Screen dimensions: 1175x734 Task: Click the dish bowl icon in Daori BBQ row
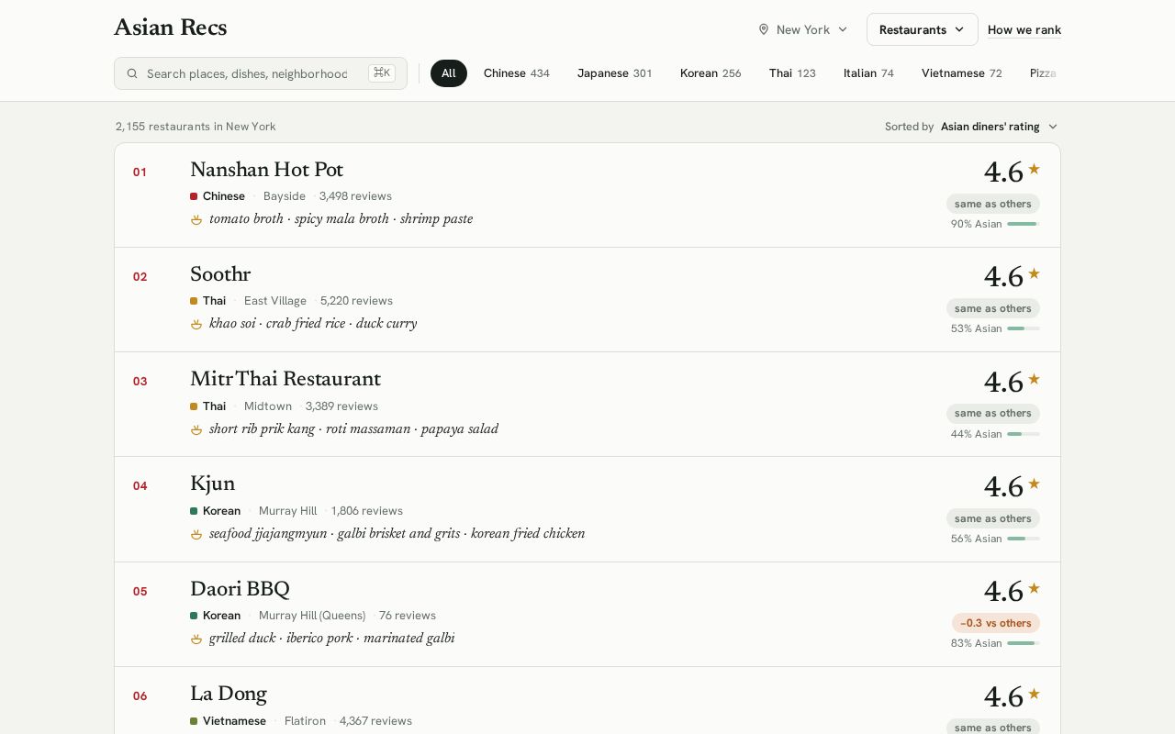pyautogui.click(x=196, y=639)
